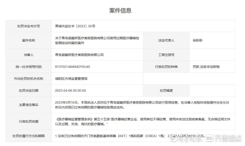Click the 作出处罚的机关名称 label cell
Image resolution: width=245 pixels, height=146 pixels.
pos(29,79)
